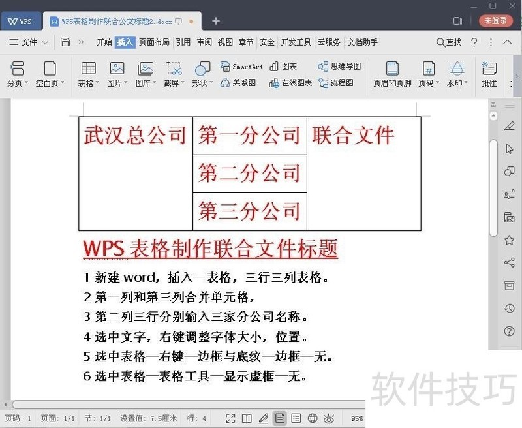
Task: Toggle fullscreen view icon in status bar
Action: [230, 418]
